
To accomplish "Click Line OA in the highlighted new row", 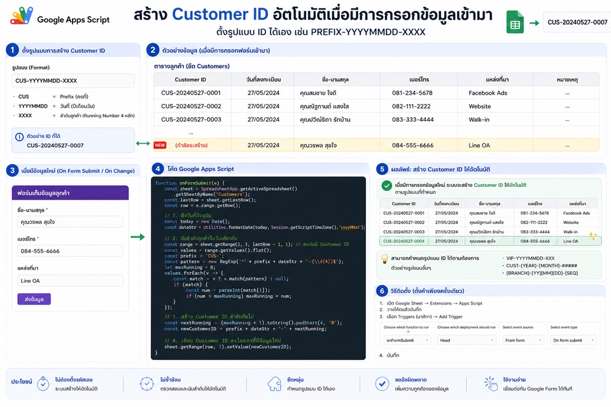I will [479, 145].
